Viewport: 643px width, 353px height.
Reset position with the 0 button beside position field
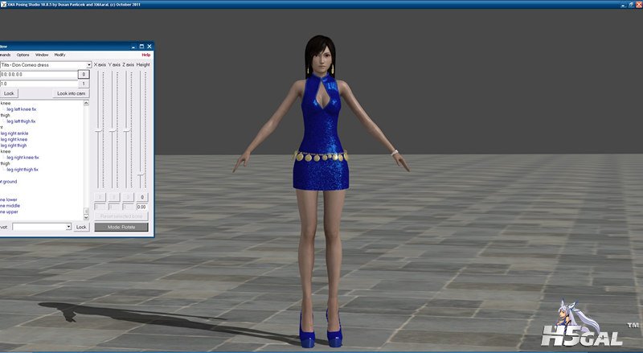[84, 74]
